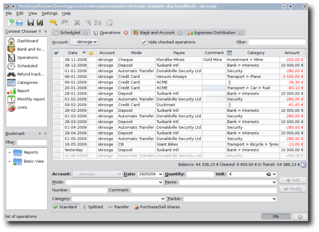Check the Giant Bikes operation row checkbox
This screenshot has height=232, width=319.
pyautogui.click(x=58, y=145)
